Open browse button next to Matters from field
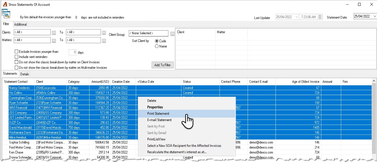Image resolution: width=377 pixels, height=162 pixels. (x=54, y=41)
